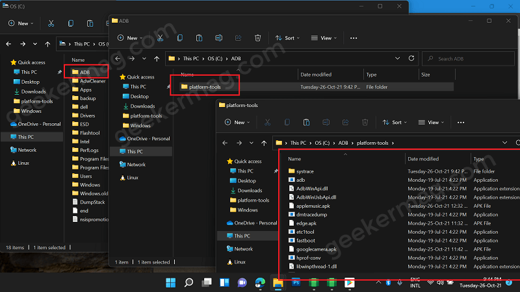Share icon in platform-tools window toolbar
The image size is (520, 292).
[345, 123]
